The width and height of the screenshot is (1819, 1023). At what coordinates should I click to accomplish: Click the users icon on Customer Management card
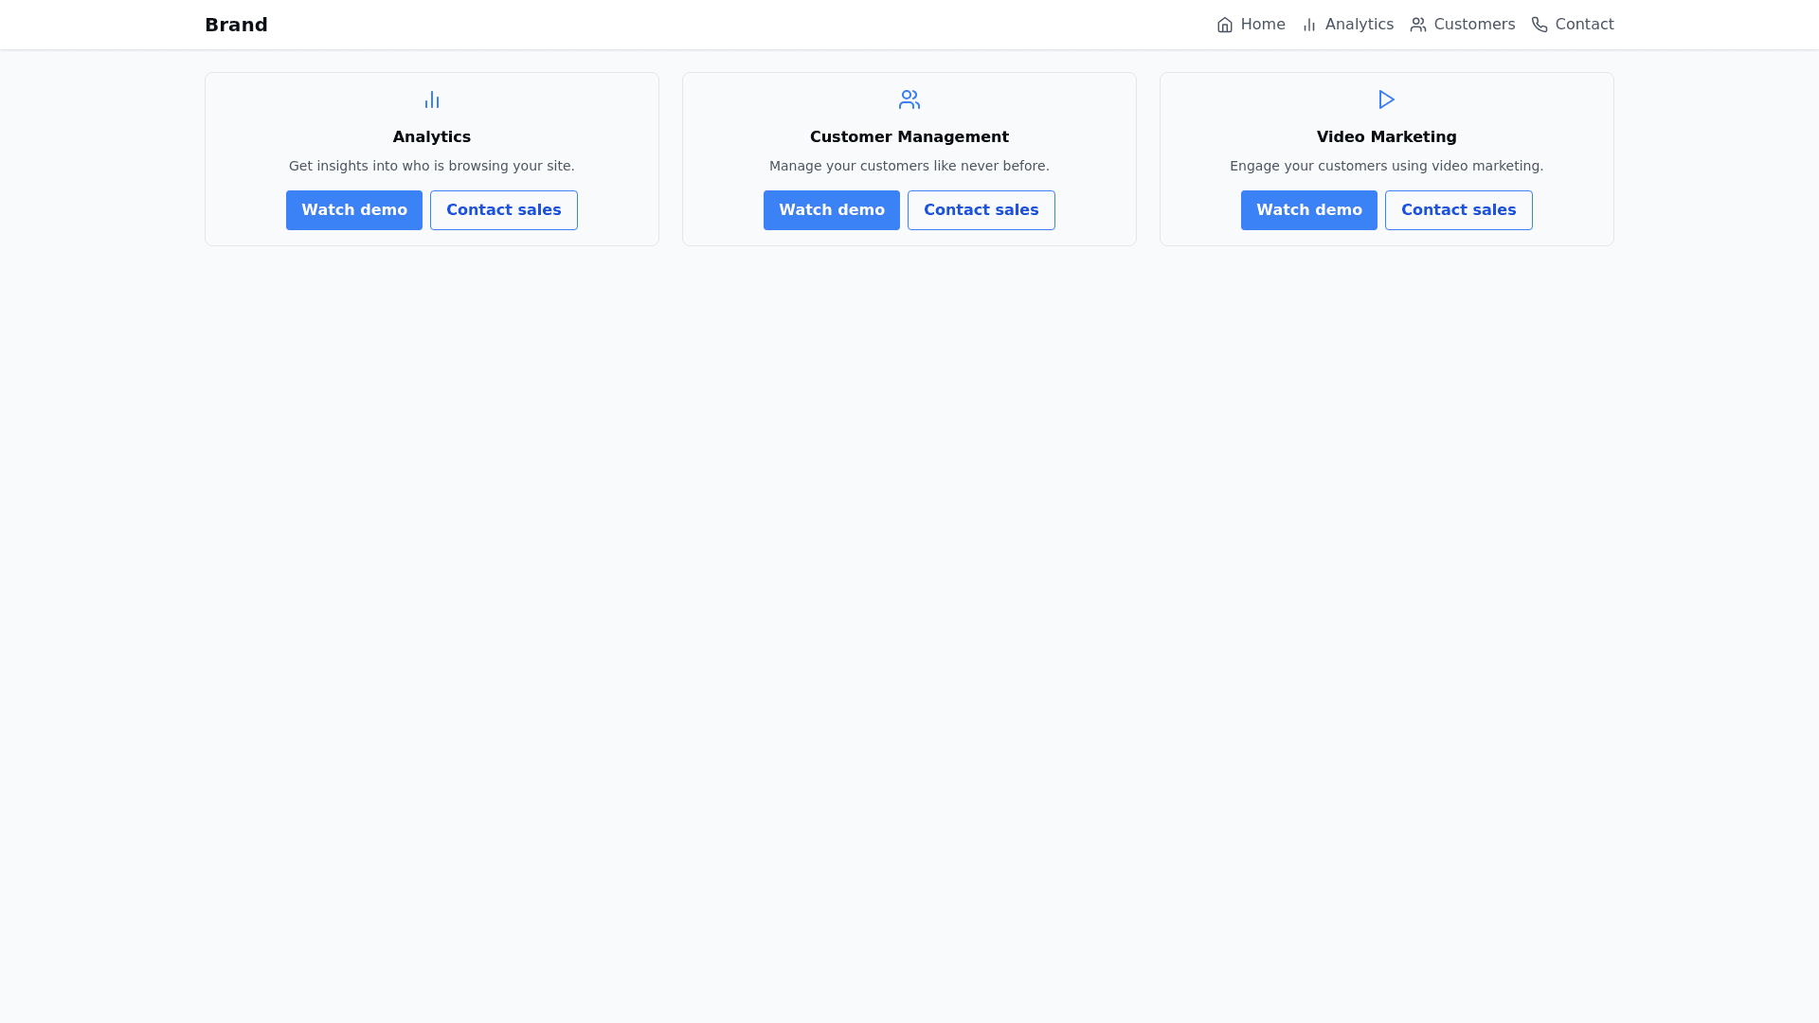909,99
